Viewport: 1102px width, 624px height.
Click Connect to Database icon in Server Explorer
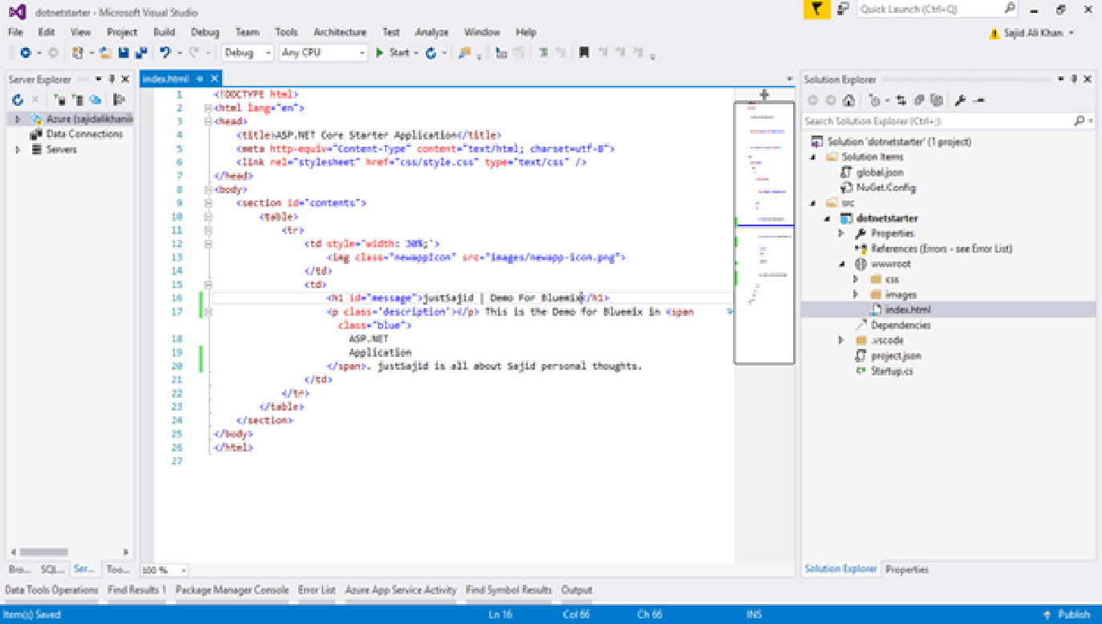(x=60, y=99)
